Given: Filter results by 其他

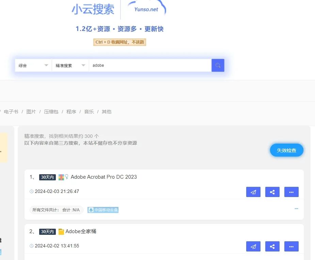Looking at the screenshot, I should point(107,112).
